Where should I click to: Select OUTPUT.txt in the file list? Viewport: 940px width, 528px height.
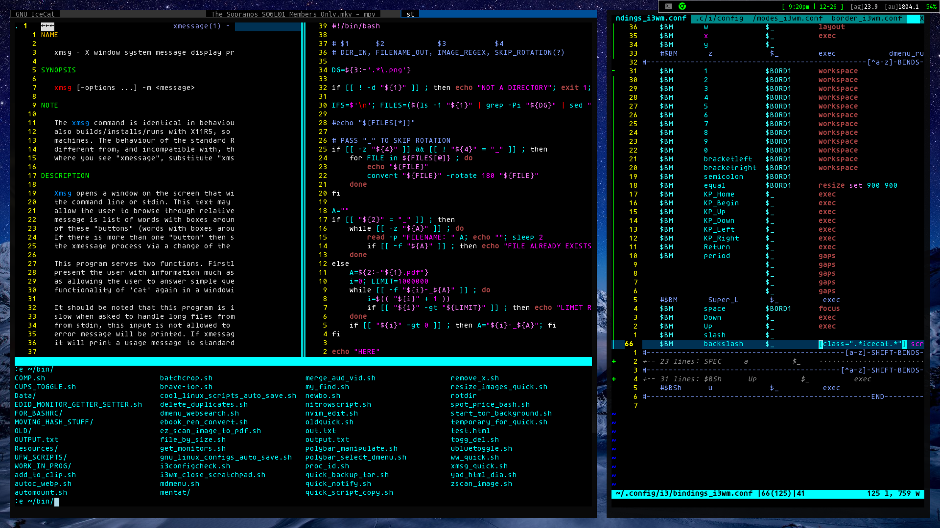36,440
